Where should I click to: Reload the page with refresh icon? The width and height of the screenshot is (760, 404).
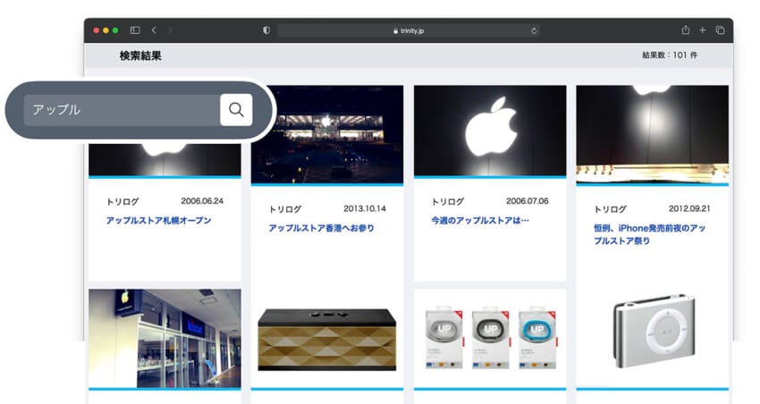click(x=534, y=30)
